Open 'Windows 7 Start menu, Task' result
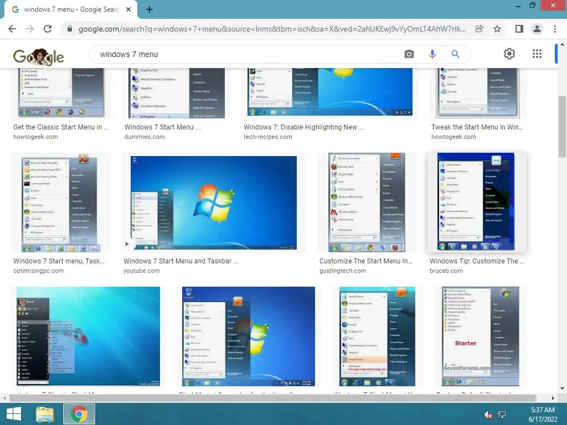This screenshot has width=567, height=425. tap(59, 261)
